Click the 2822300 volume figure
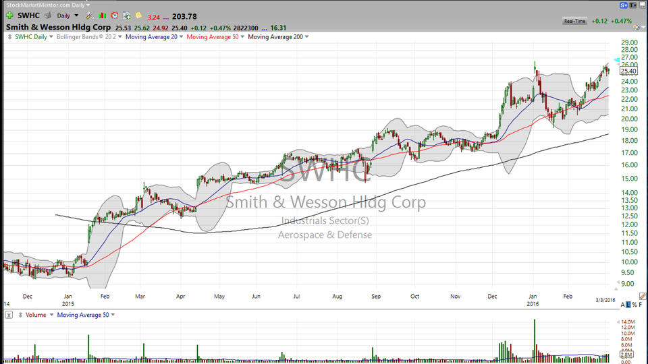Viewport: 648px width, 364px height. 246,28
